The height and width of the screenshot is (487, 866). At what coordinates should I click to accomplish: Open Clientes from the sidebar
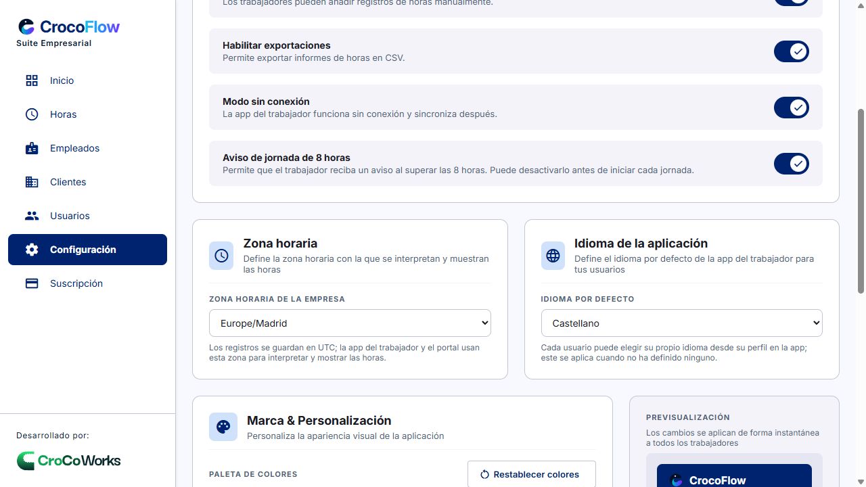pos(87,182)
